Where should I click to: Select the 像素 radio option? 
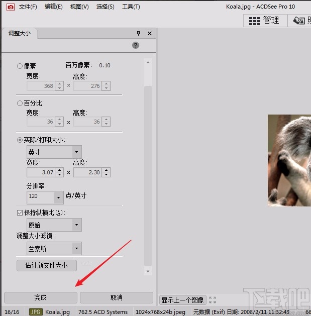pos(20,66)
